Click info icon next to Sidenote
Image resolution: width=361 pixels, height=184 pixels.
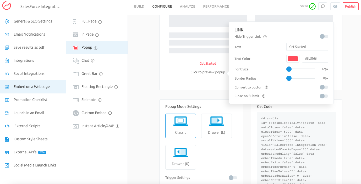(100, 100)
